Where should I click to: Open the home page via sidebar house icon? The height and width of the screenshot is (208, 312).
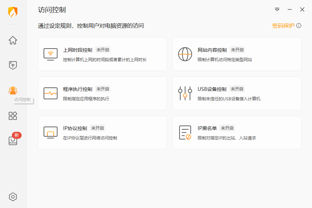(x=13, y=41)
